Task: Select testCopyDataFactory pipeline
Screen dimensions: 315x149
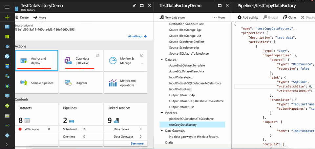Action: tap(192, 124)
